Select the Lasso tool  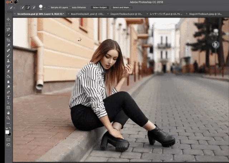pyautogui.click(x=8, y=30)
